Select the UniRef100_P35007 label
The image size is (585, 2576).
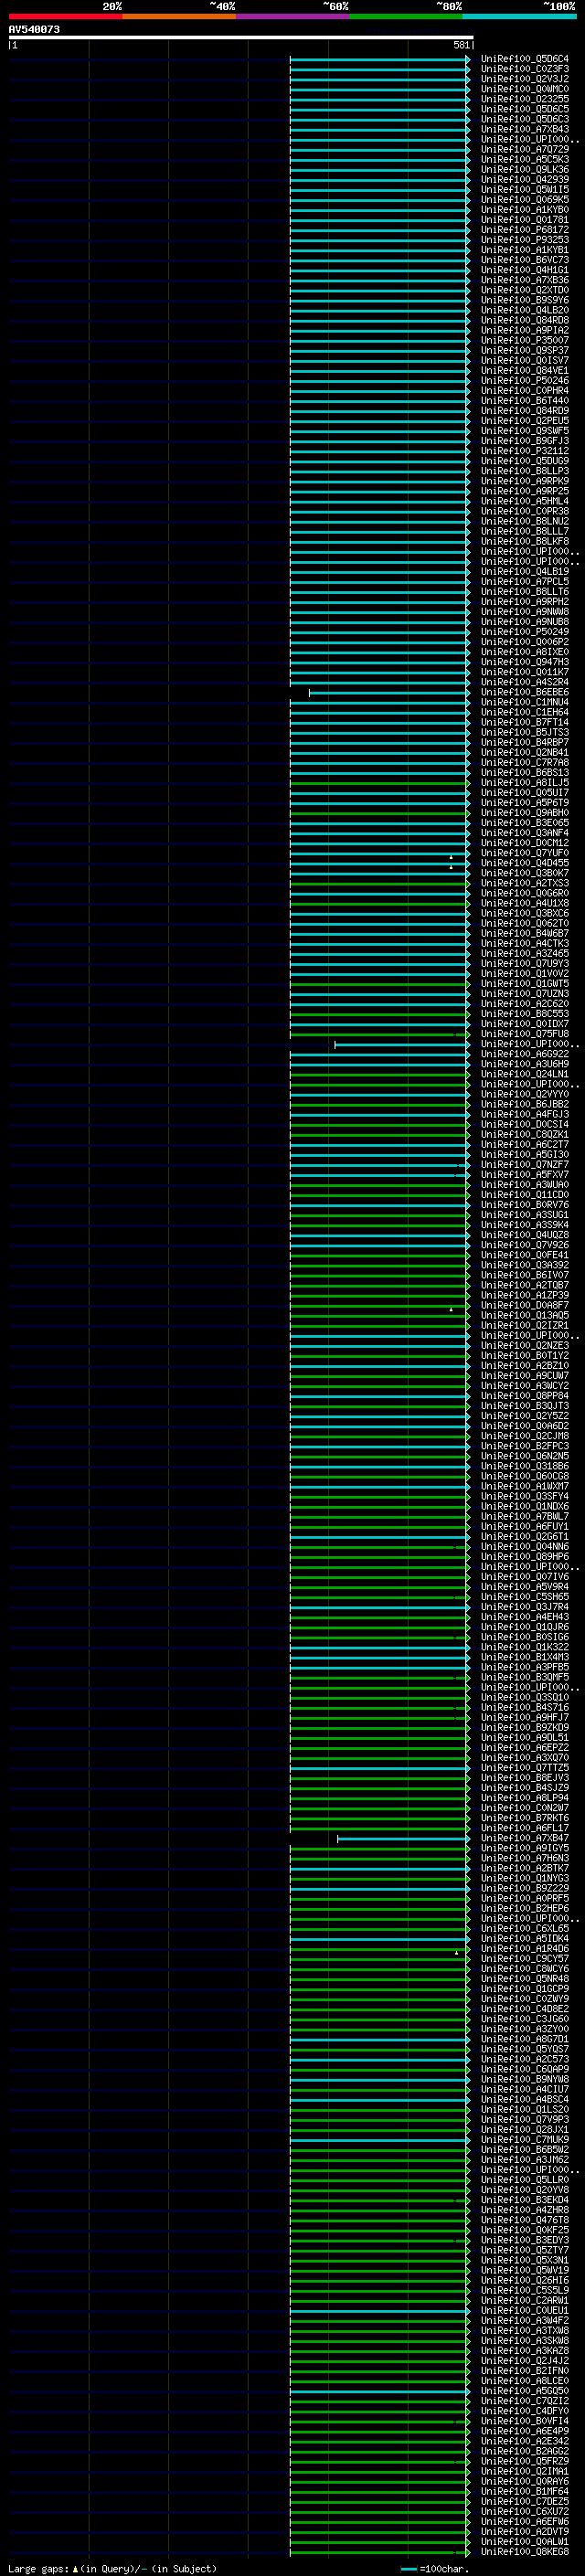pos(525,340)
